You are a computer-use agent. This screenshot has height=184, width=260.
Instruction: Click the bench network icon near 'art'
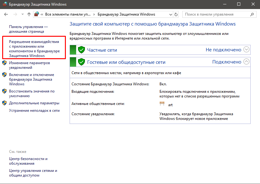pos(162,104)
